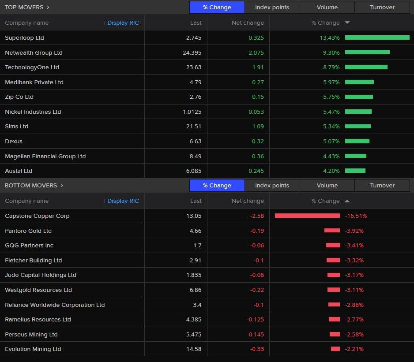This screenshot has height=362, width=414.
Task: Sort bottom movers by Net change header
Action: (x=248, y=201)
